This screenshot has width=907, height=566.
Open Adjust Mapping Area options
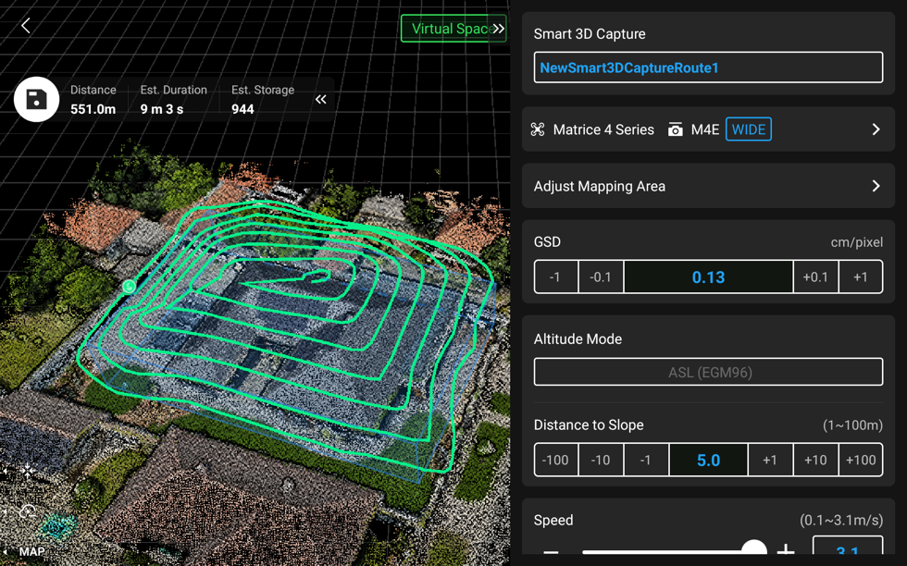point(708,186)
